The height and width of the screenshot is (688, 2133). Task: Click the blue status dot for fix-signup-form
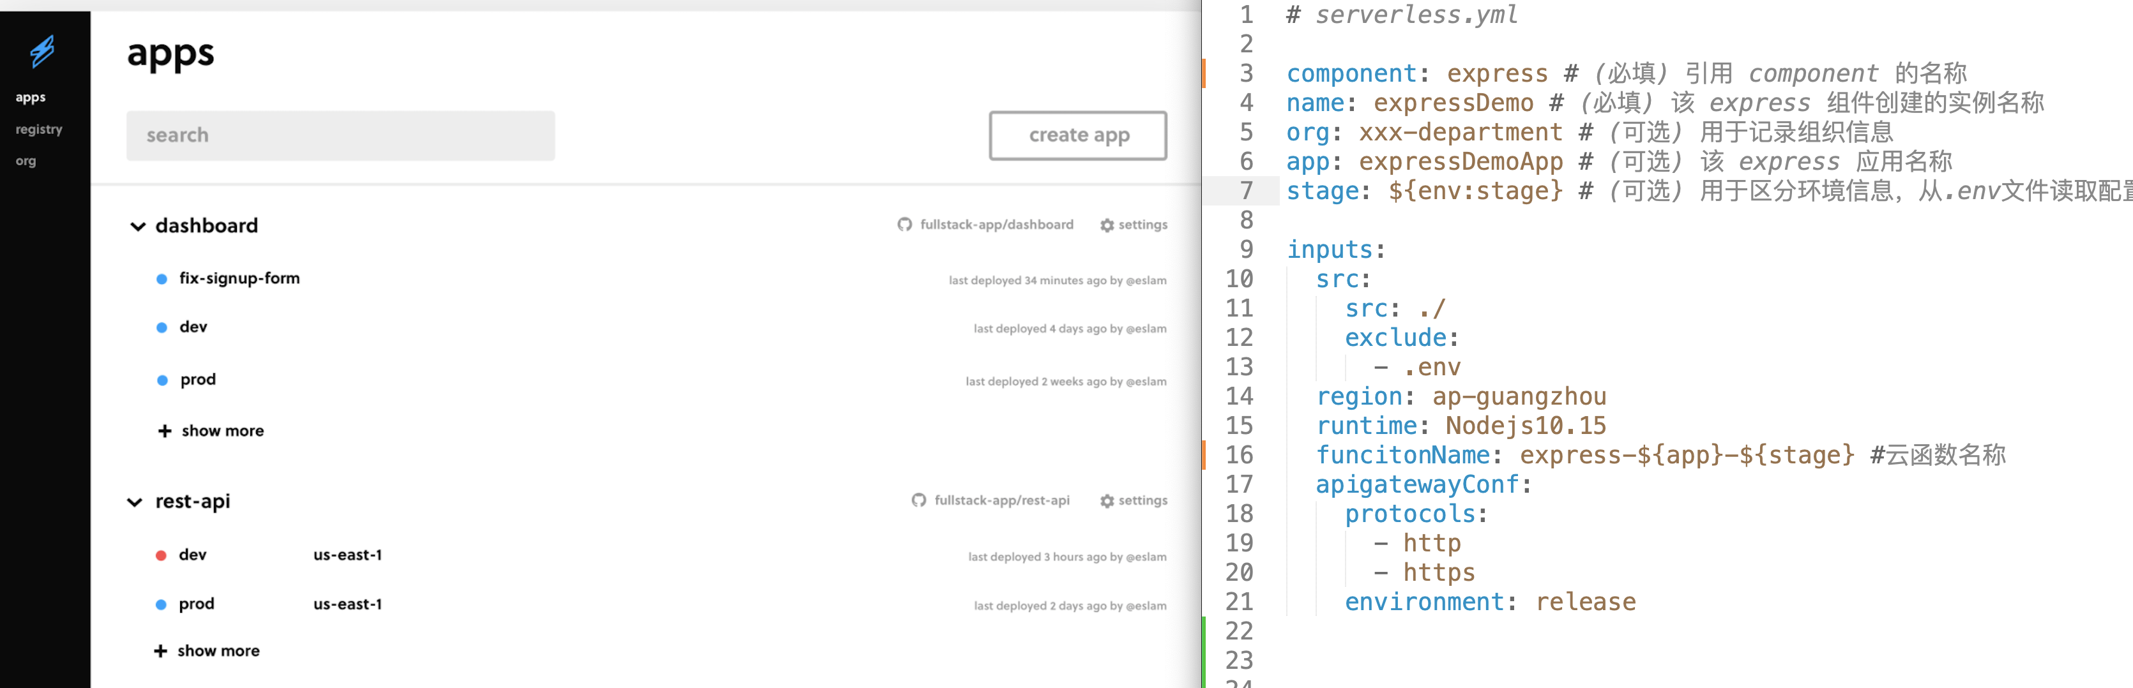point(162,279)
